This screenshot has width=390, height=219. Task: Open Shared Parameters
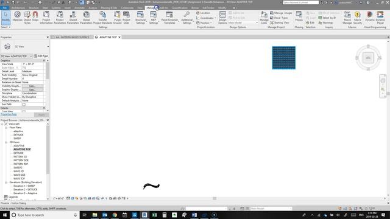tap(73, 18)
